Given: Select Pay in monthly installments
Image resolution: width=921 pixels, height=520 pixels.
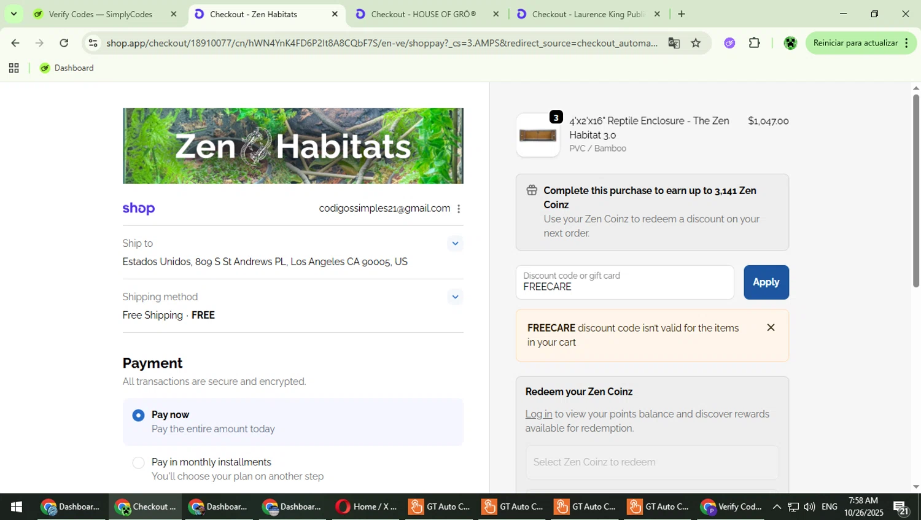Looking at the screenshot, I should coord(139,463).
